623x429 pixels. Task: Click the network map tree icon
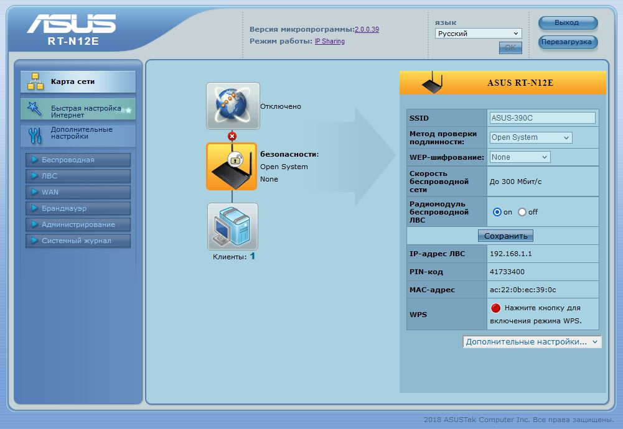(x=35, y=81)
